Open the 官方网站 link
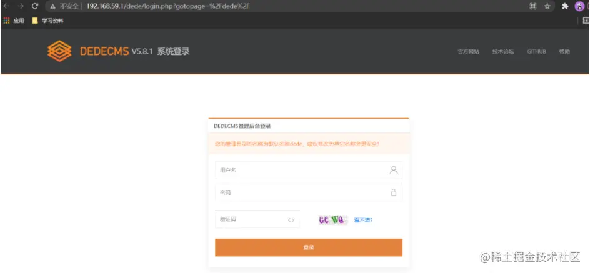This screenshot has width=590, height=273. pos(469,52)
